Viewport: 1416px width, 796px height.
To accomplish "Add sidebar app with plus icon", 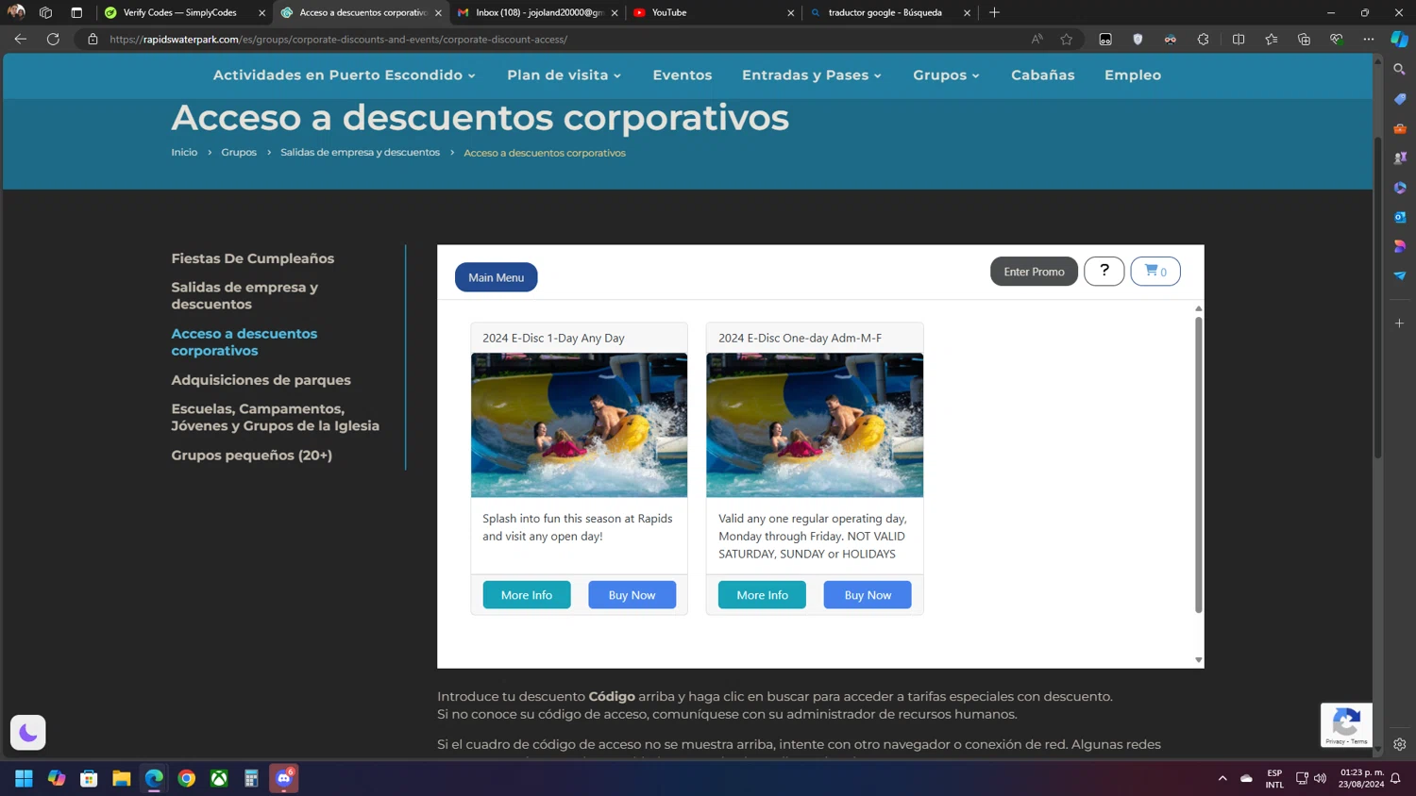I will tap(1399, 323).
